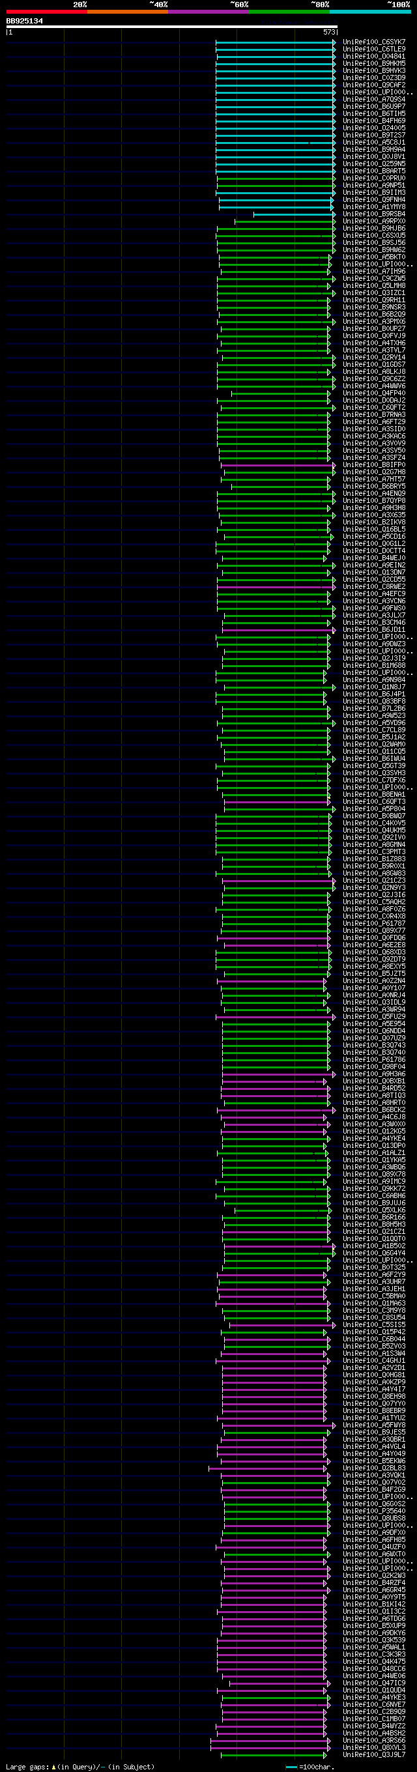Select label UniRef100_B4FH69
This screenshot has width=417, height=1772.
(x=375, y=121)
